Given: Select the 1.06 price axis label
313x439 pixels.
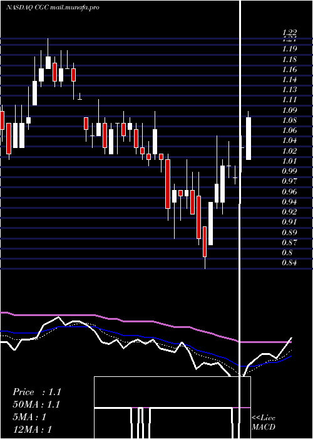Looking at the screenshot, I should click(289, 130).
